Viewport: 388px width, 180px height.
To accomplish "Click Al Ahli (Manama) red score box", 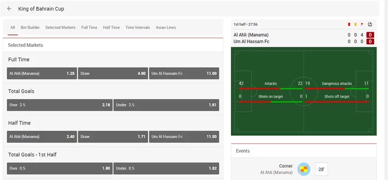I will pos(370,35).
